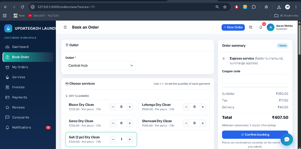Open the Chrome three-dot menu
Screen dimensions: 301x149
pyautogui.click(x=296, y=7)
